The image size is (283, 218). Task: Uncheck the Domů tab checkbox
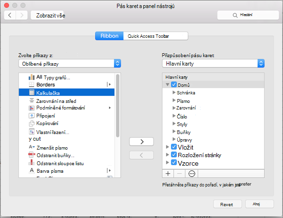pyautogui.click(x=174, y=84)
